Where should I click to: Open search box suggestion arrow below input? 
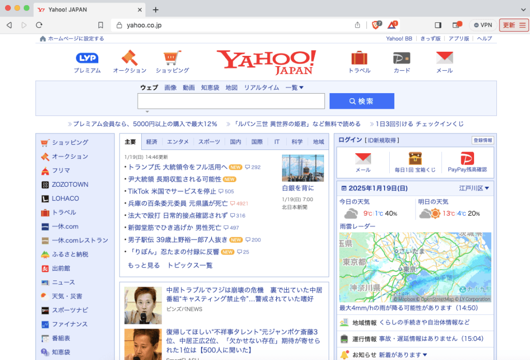[x=147, y=111]
